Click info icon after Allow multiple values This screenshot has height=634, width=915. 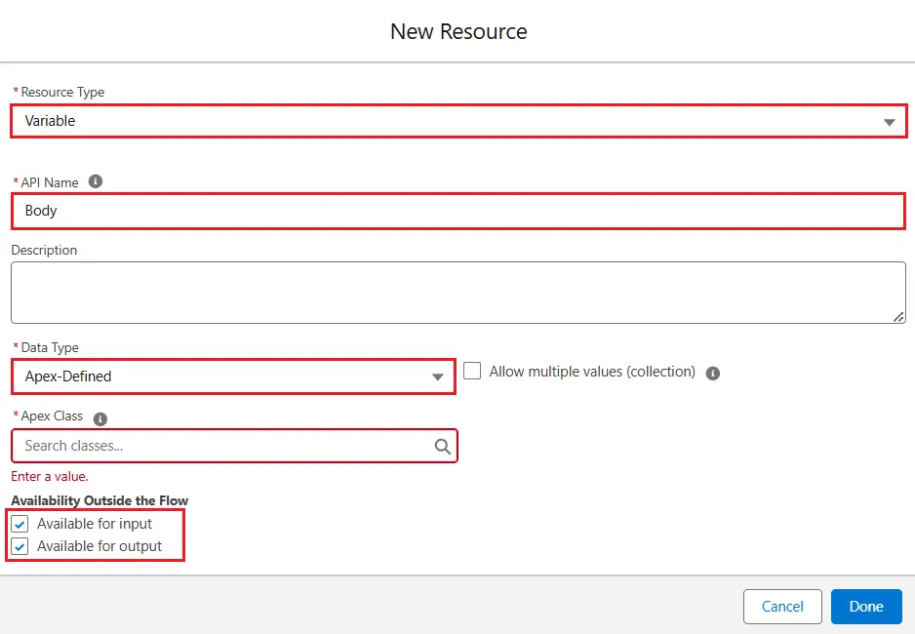(713, 373)
